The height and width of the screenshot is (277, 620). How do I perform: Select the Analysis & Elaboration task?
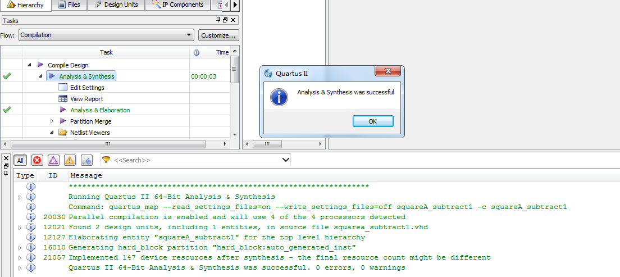click(x=100, y=110)
